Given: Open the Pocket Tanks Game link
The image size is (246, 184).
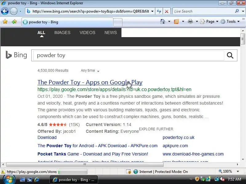Looking at the screenshot, I should pyautogui.click(x=93, y=154).
